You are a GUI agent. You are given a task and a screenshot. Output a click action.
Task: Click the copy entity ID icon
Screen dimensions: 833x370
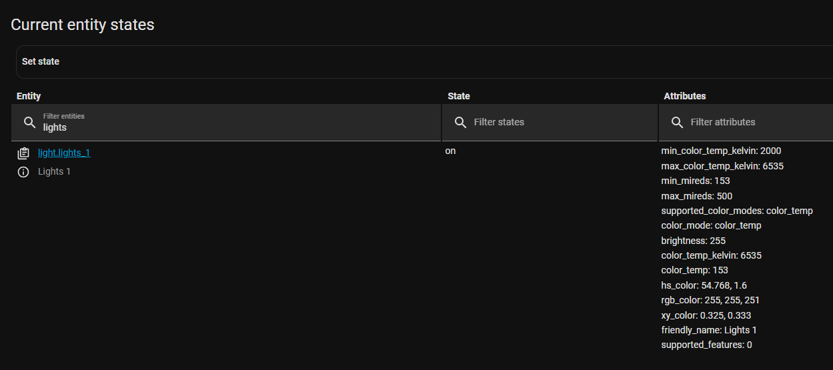[x=23, y=153]
